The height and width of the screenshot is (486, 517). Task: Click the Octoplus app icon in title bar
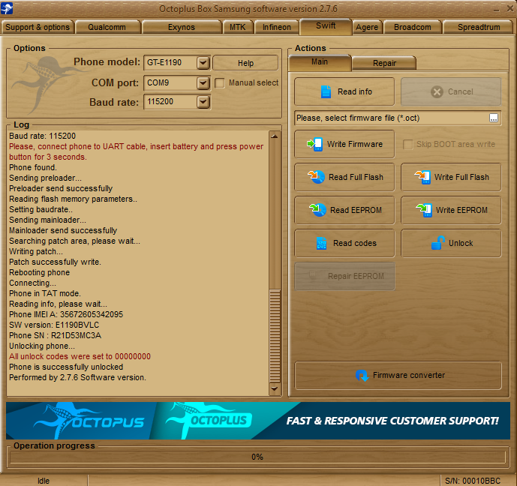(x=7, y=8)
